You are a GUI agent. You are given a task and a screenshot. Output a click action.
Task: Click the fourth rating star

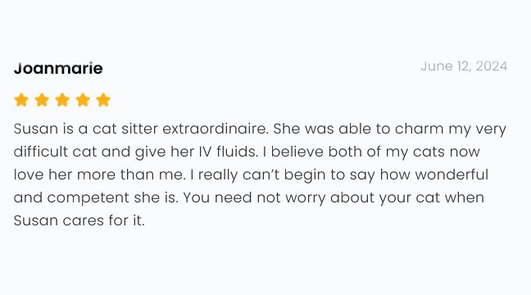click(x=83, y=100)
